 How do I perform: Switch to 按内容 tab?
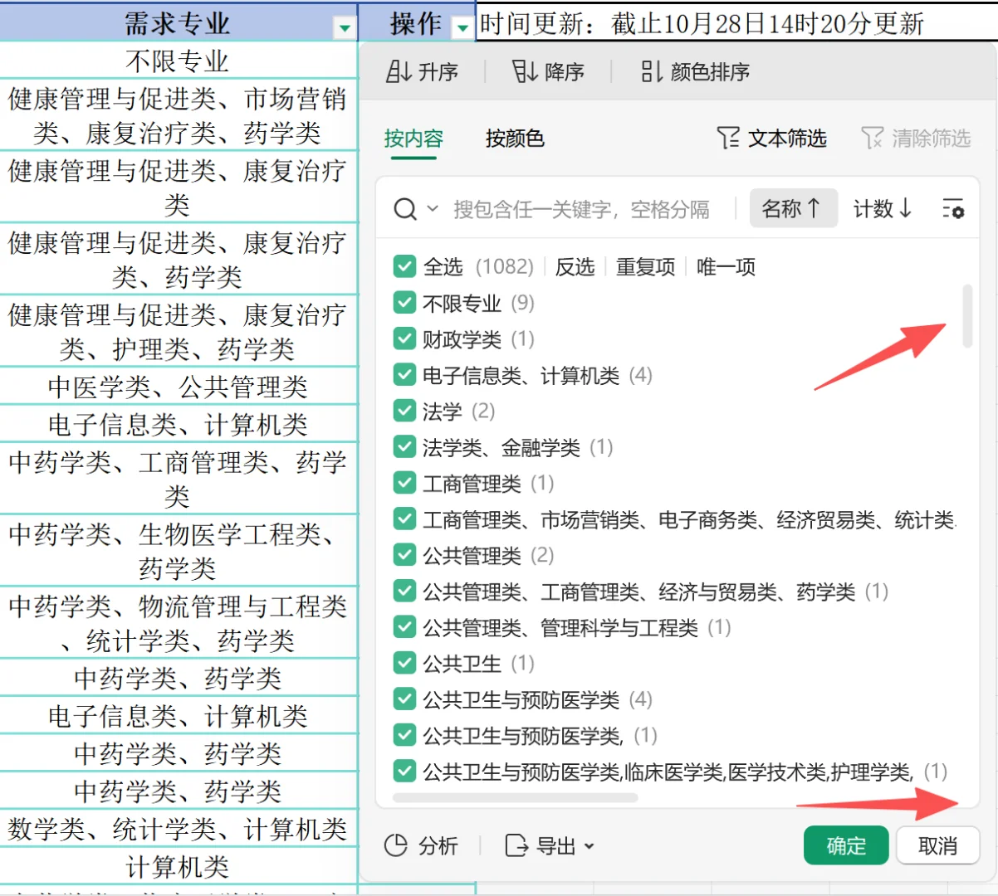tap(413, 139)
